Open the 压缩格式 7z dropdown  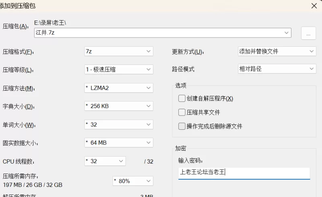tap(119, 51)
